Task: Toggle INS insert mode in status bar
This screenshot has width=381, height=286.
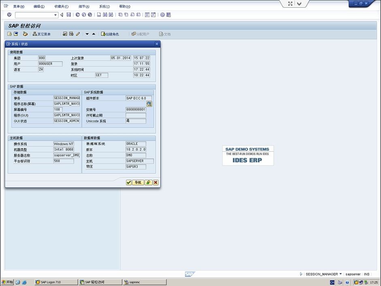Action: 366,274
